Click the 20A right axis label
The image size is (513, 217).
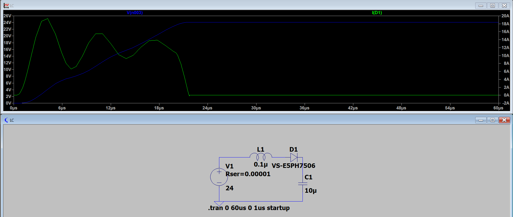tap(505, 16)
